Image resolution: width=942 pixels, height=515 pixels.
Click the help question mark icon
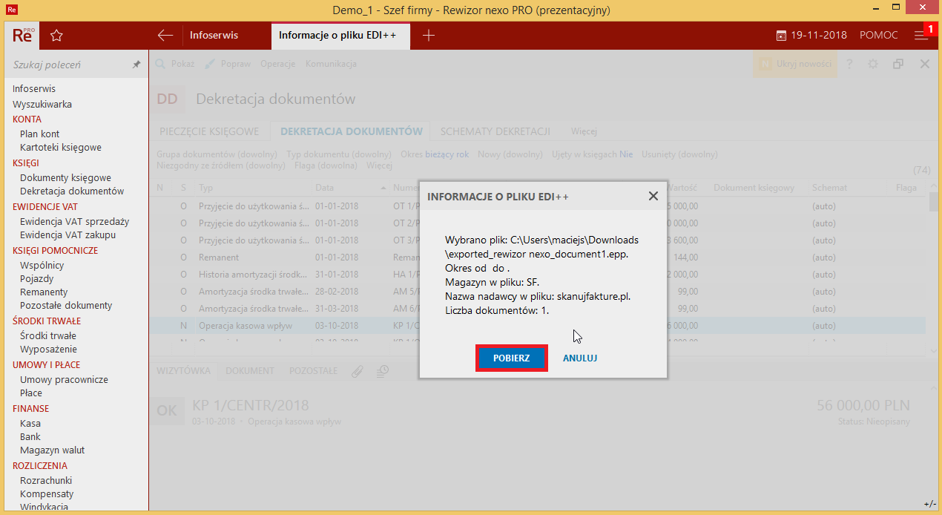(x=849, y=64)
